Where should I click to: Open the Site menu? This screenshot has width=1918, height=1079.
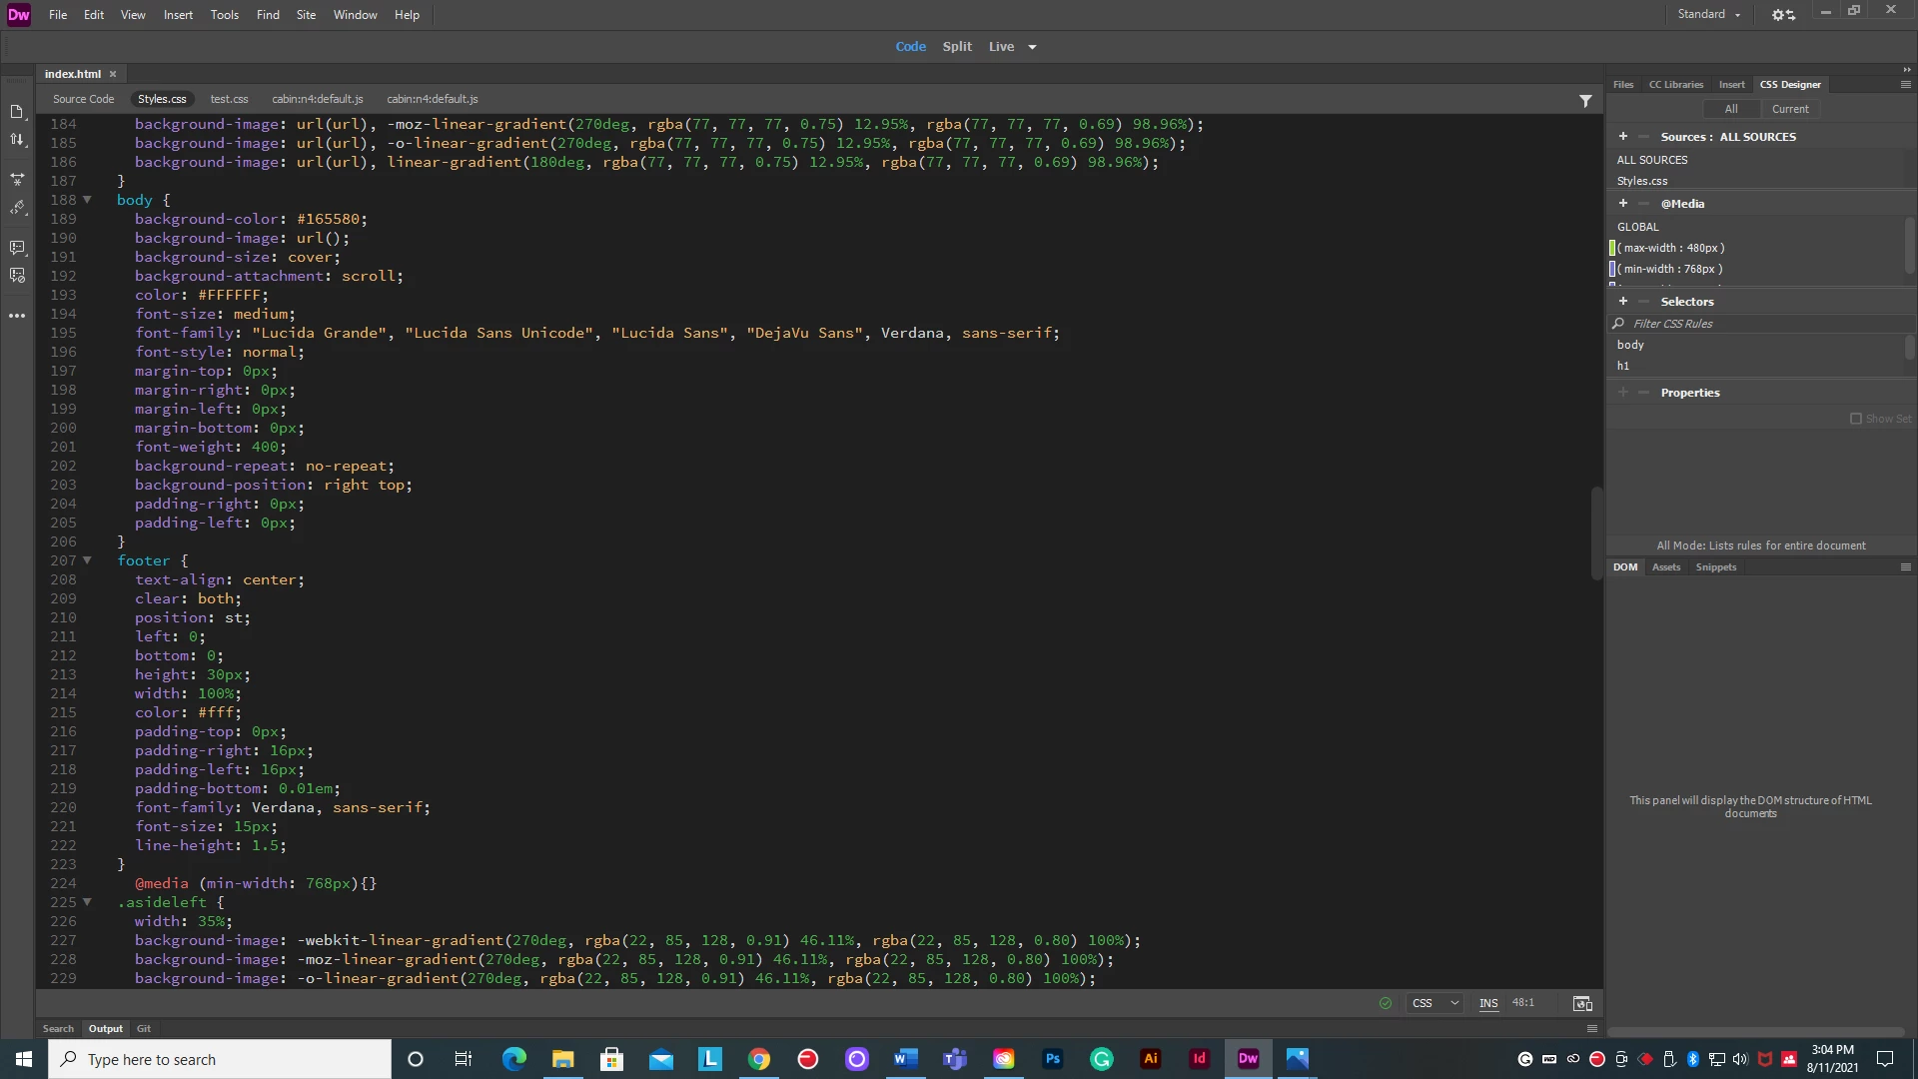click(x=306, y=15)
